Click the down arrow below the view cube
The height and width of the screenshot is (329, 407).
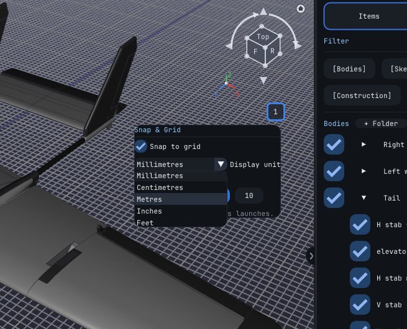pos(263,80)
